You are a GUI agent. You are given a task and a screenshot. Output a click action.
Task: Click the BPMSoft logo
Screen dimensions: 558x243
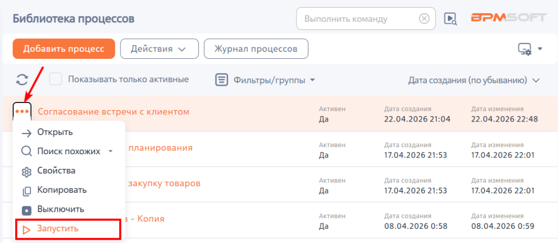(x=509, y=17)
